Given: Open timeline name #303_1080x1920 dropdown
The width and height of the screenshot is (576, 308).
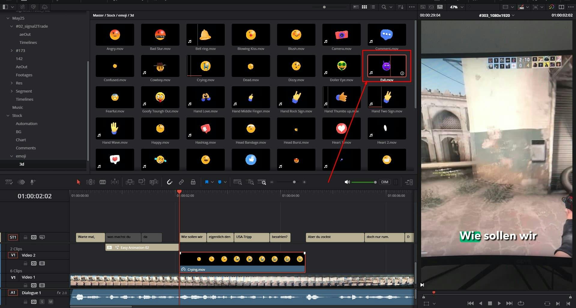Looking at the screenshot, I should 513,15.
